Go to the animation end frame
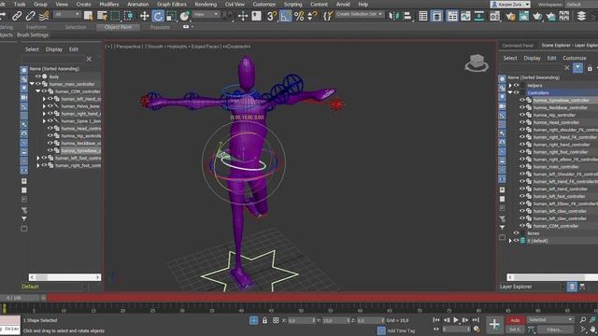 476,320
